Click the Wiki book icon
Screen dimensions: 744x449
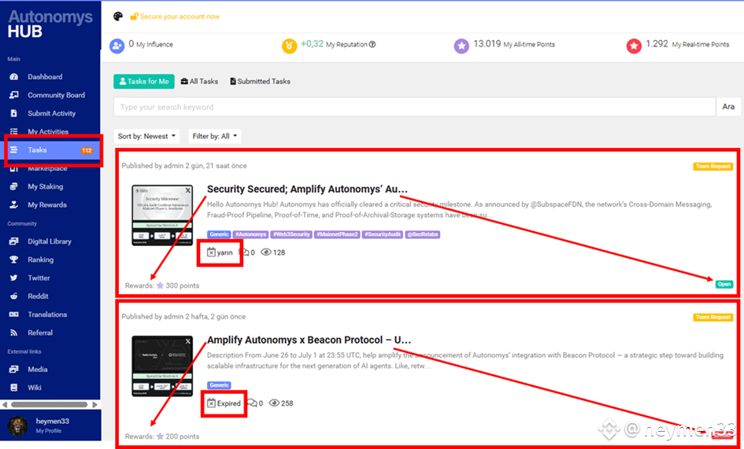click(13, 388)
